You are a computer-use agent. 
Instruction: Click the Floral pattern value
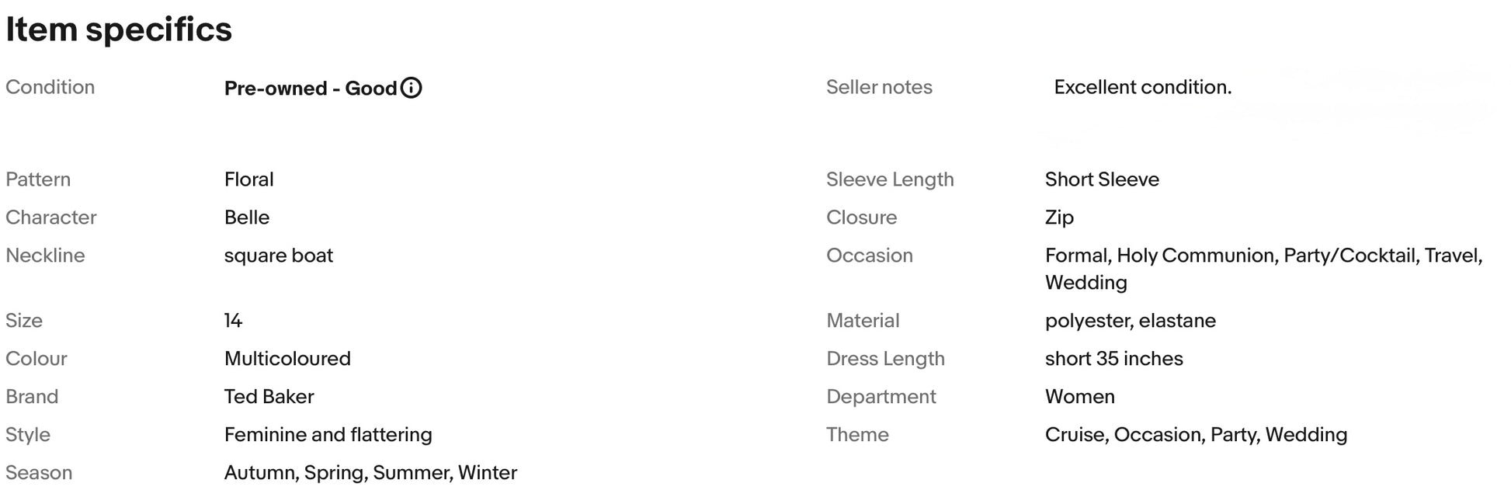click(248, 179)
